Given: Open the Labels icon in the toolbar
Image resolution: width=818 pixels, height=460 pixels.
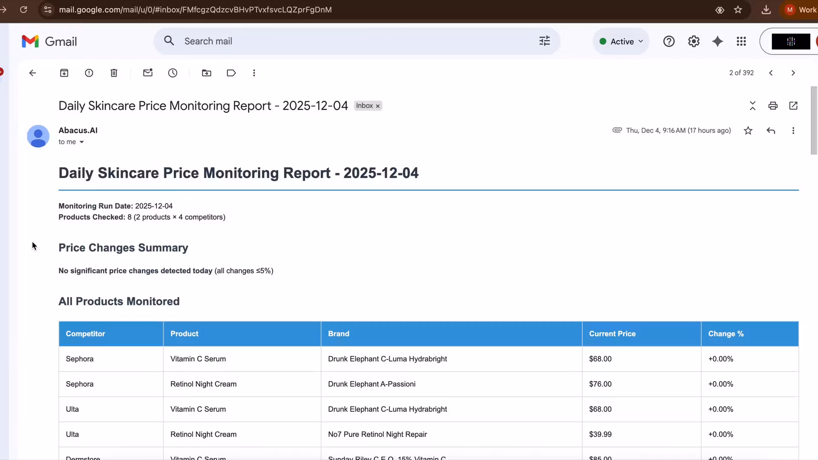Looking at the screenshot, I should pyautogui.click(x=231, y=73).
